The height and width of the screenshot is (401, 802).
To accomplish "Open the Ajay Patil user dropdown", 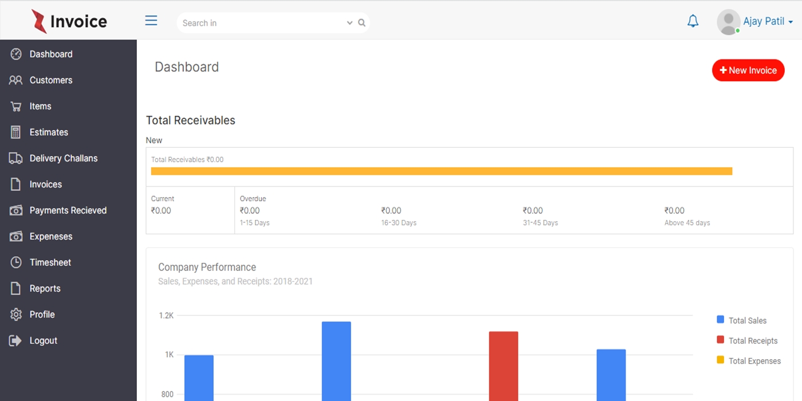I will [768, 22].
